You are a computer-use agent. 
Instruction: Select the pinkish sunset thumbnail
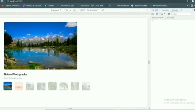coord(19,86)
